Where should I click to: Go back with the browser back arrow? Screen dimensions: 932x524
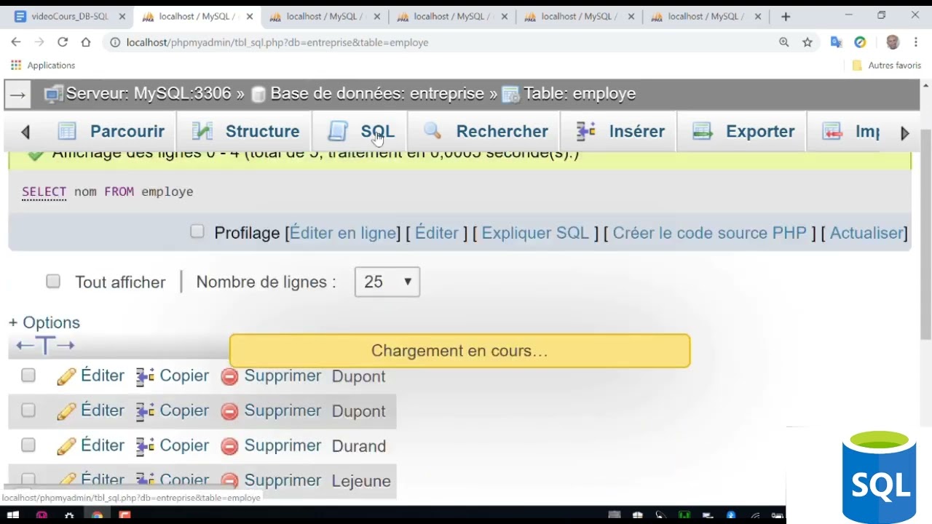point(16,42)
